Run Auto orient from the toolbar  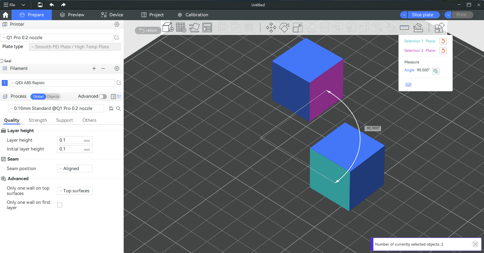coord(194,28)
